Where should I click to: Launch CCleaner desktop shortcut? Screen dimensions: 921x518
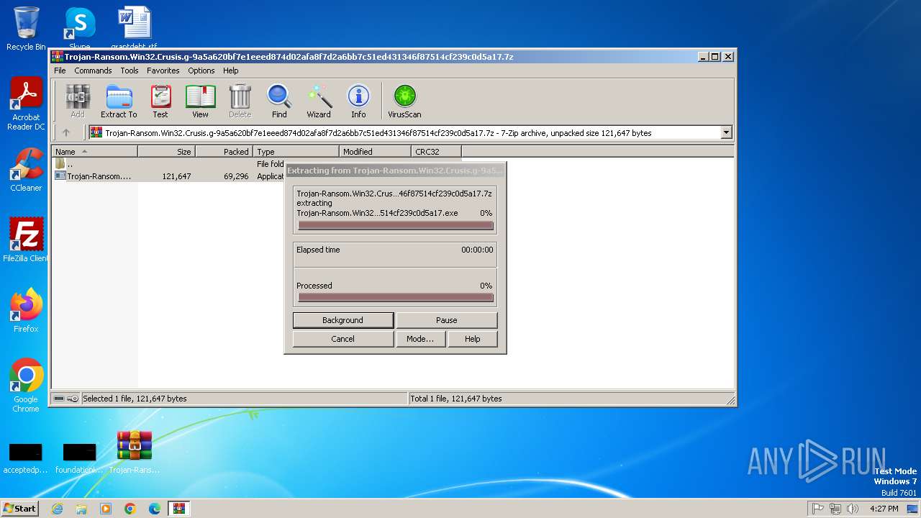[26, 170]
